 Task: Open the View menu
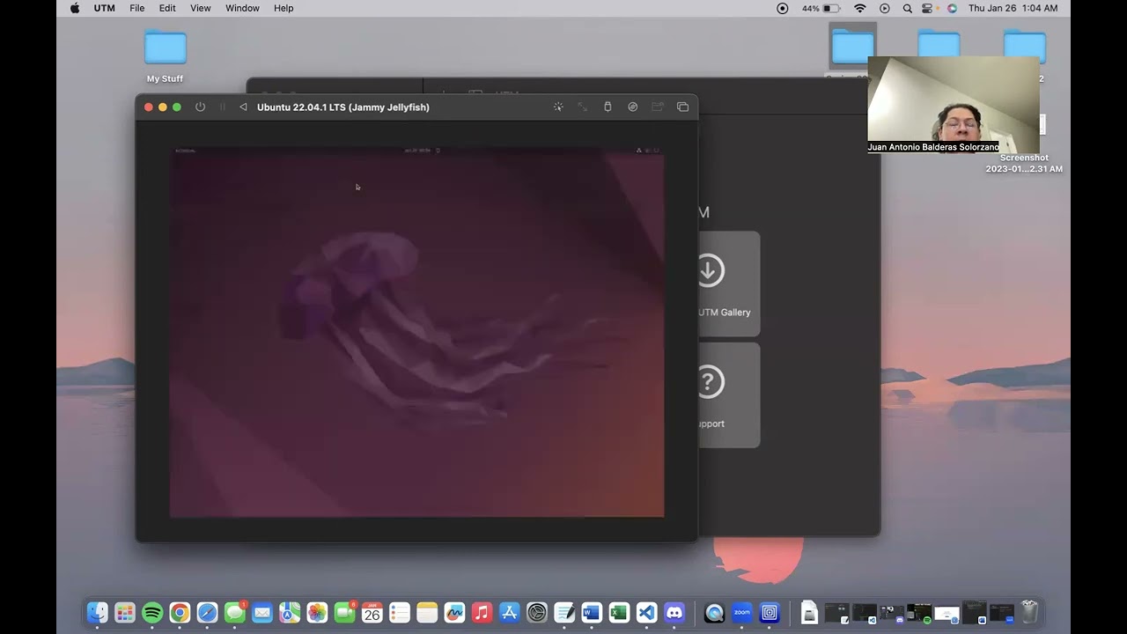coord(201,8)
